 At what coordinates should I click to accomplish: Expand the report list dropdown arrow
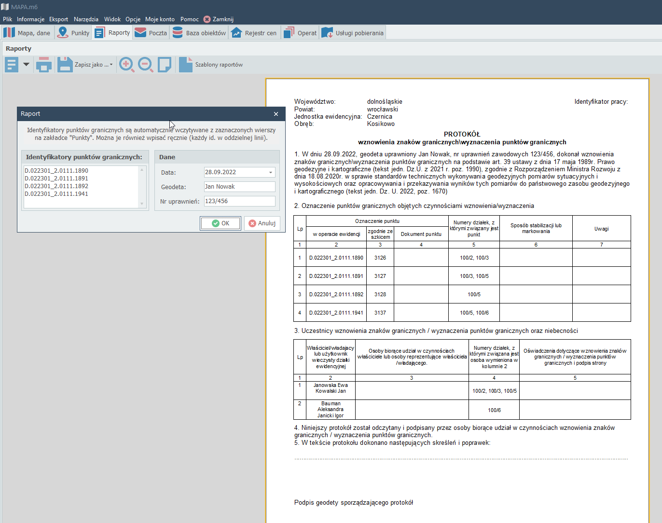tap(26, 64)
